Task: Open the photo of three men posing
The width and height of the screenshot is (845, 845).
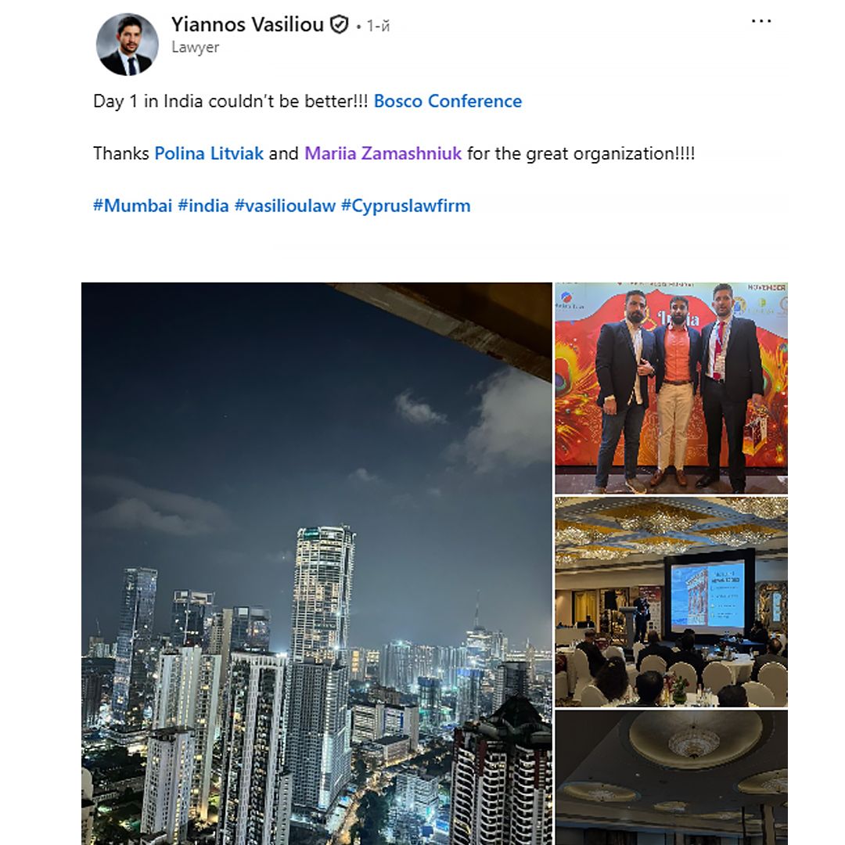Action: tap(671, 388)
